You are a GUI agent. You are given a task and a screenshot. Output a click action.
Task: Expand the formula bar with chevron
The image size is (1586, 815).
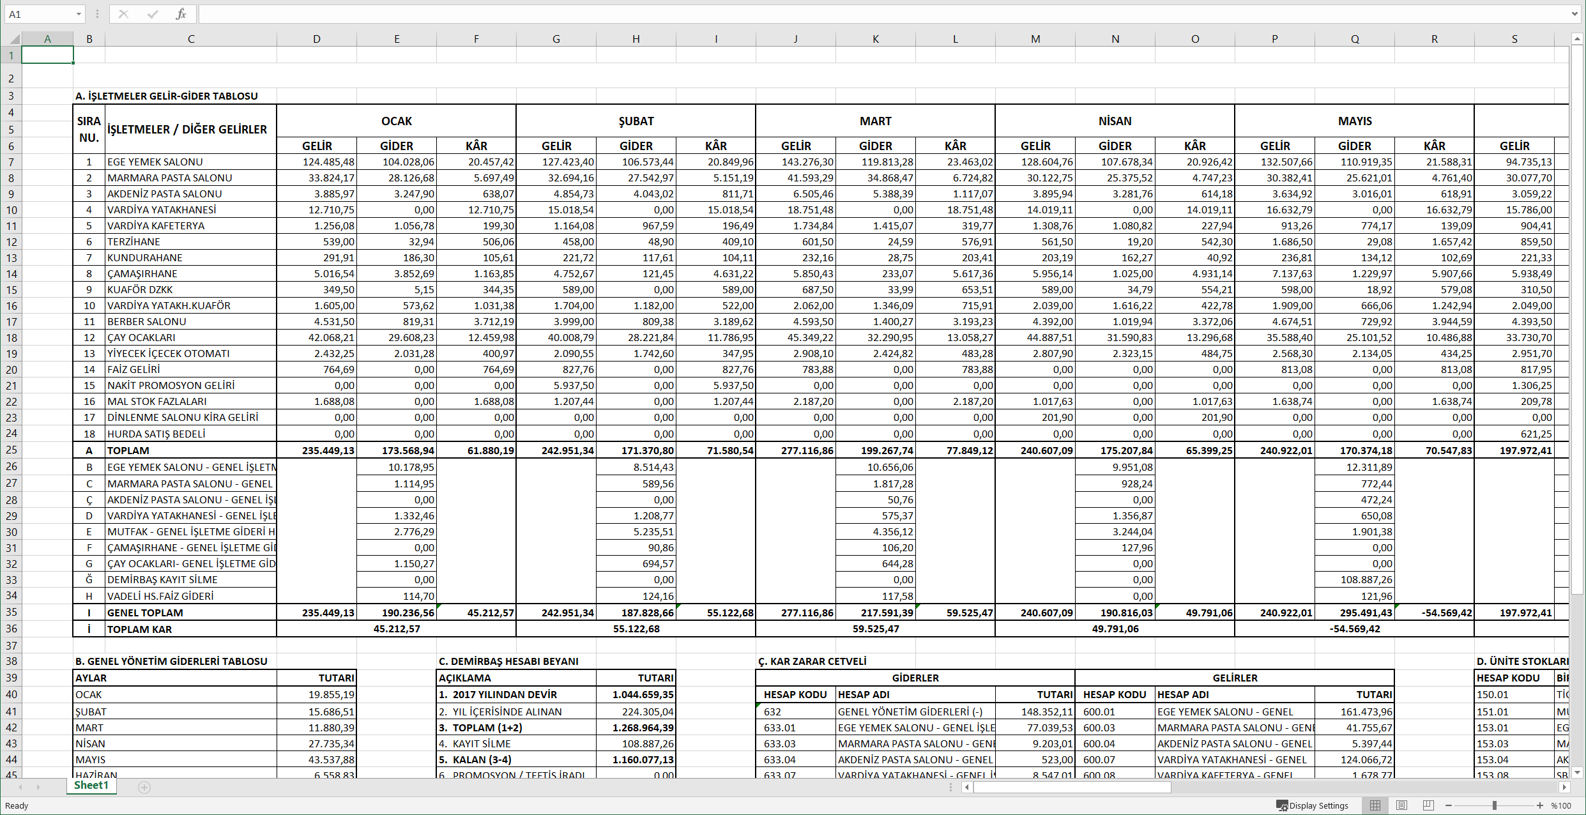click(x=1575, y=14)
